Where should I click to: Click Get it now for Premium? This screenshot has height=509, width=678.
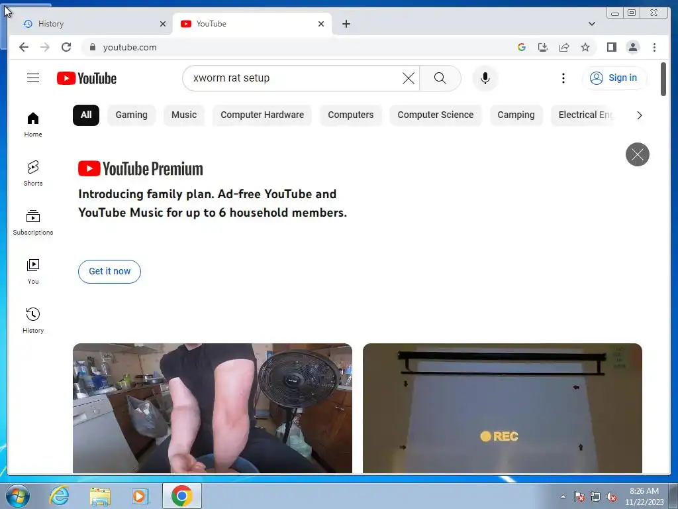pos(109,271)
